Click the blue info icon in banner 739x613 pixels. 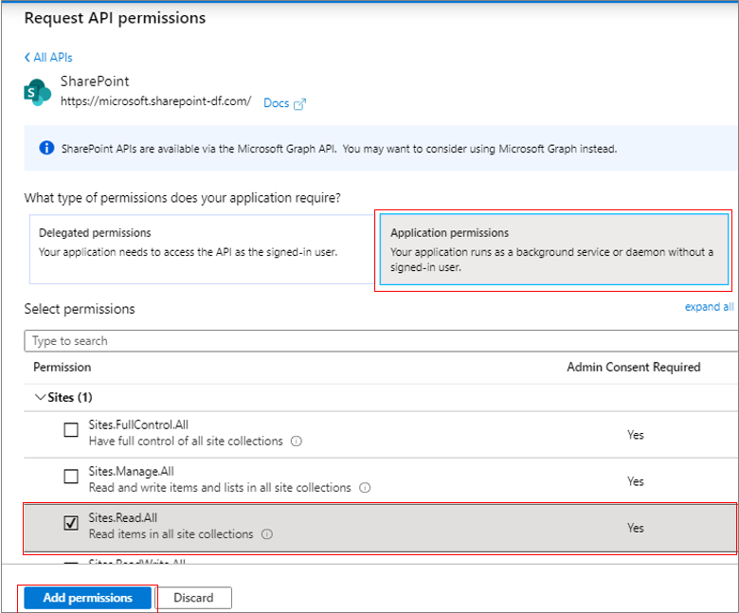coord(46,148)
